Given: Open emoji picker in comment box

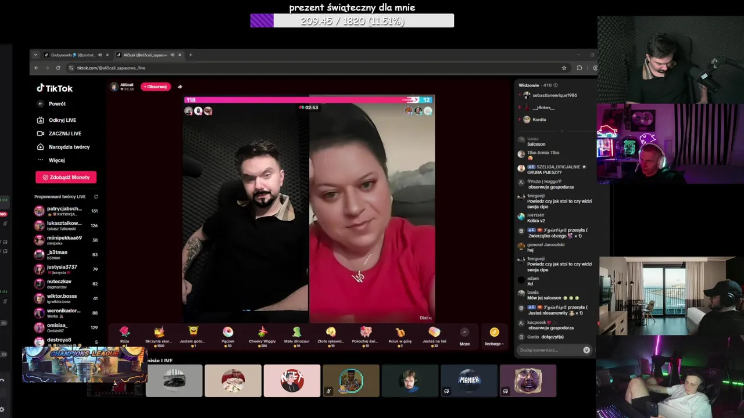Looking at the screenshot, I should 586,350.
